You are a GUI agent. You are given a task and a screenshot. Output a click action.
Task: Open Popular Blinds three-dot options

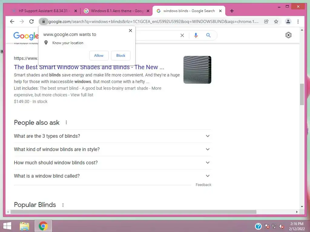(63, 205)
